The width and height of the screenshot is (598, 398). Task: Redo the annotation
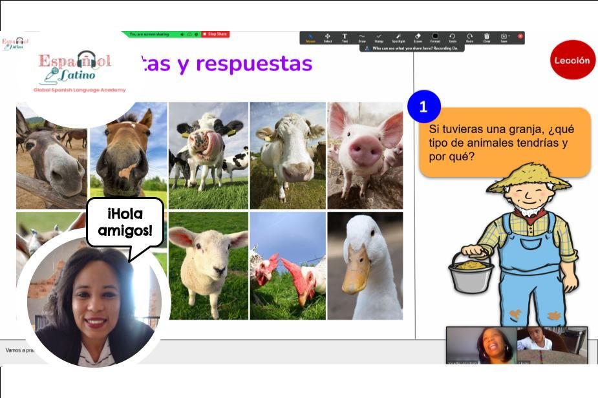tap(470, 37)
